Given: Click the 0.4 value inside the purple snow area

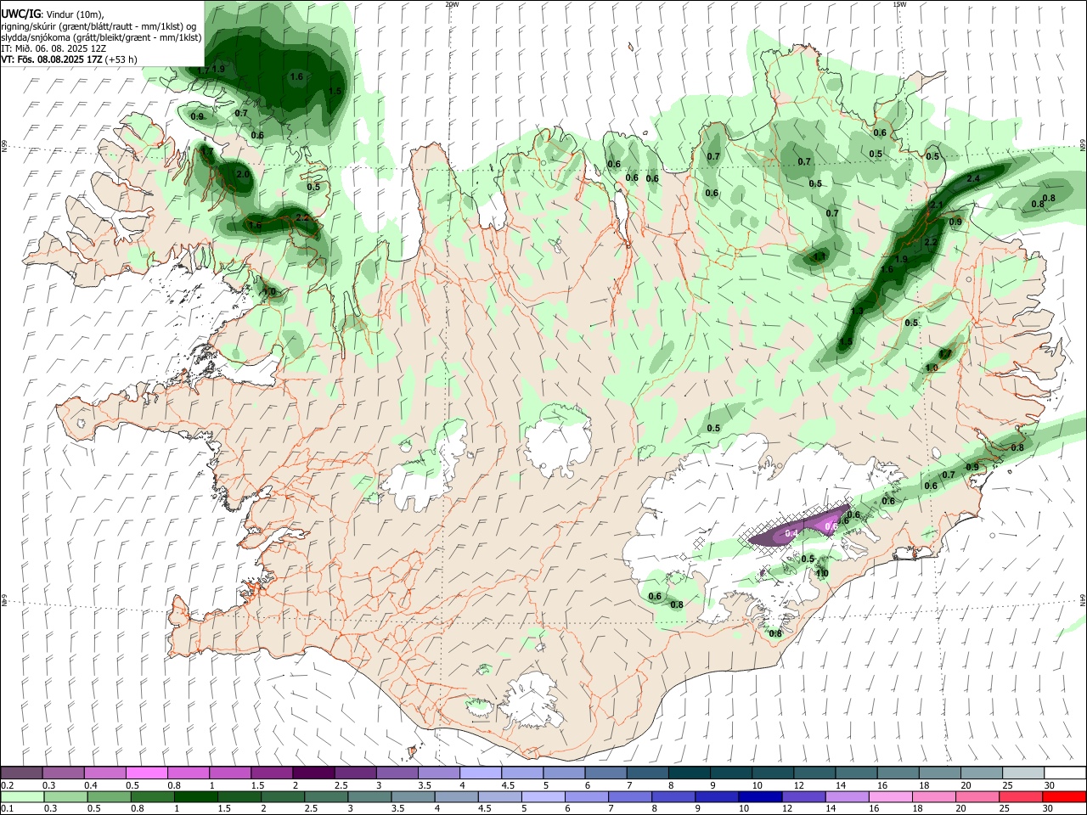Looking at the screenshot, I should pos(791,533).
